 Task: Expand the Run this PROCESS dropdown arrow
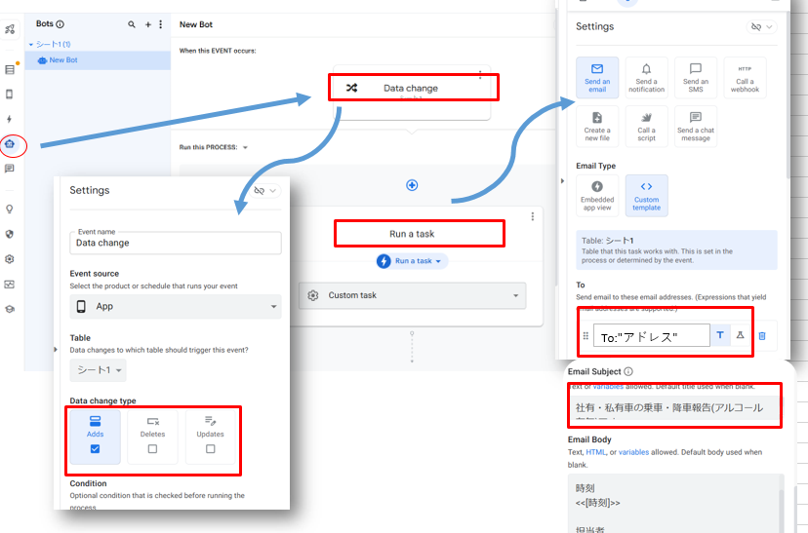coord(245,148)
